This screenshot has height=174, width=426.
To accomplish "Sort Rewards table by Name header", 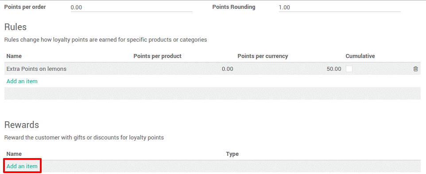I will pos(14,154).
